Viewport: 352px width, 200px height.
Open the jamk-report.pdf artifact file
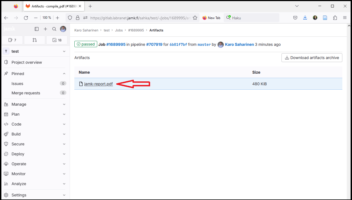98,84
